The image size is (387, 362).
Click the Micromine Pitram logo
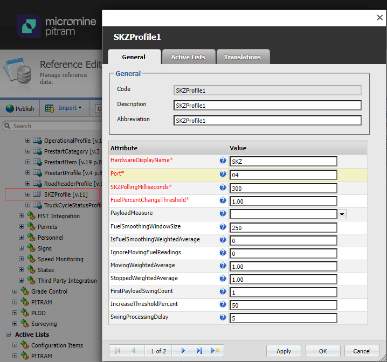pos(57,26)
